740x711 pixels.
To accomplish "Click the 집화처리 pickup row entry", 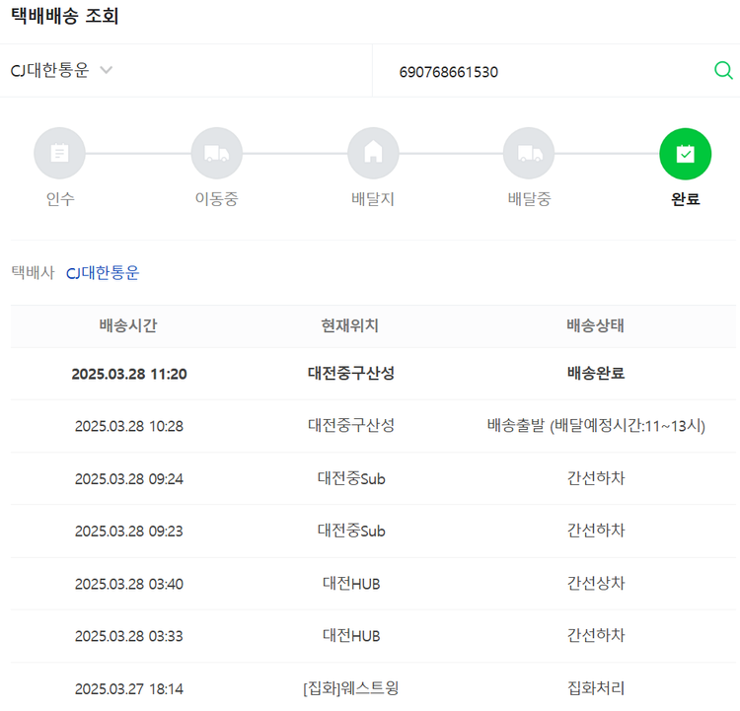I will pyautogui.click(x=595, y=688).
